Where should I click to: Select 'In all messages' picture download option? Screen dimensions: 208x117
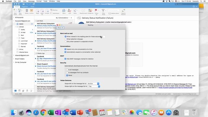pos(67,70)
